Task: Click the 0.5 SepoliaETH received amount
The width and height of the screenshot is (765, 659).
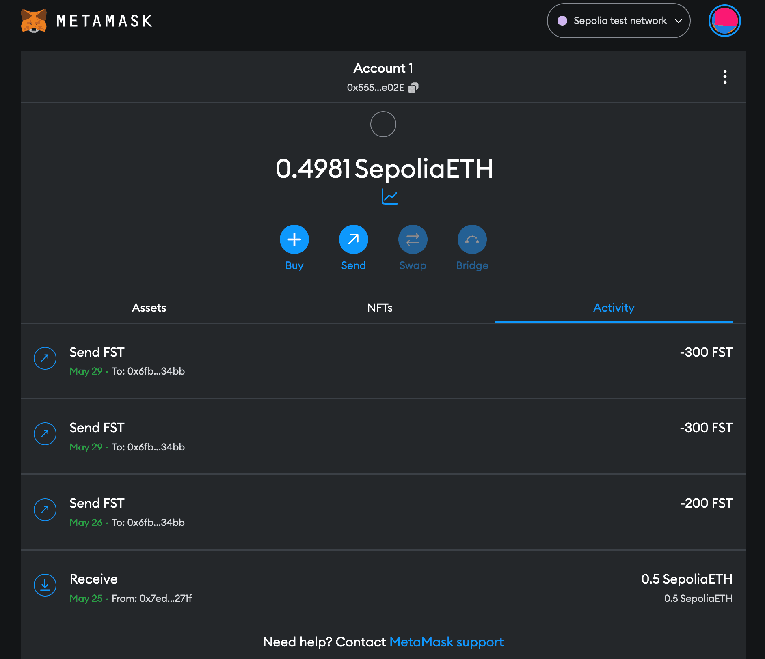Action: 687,579
